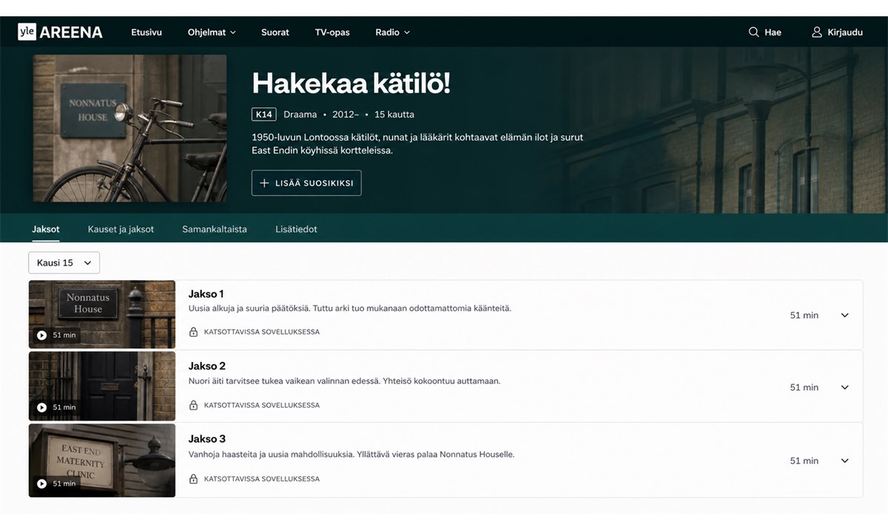
Task: Click Katsottavissa sovelluksessa under Jakso 1
Action: 262,332
